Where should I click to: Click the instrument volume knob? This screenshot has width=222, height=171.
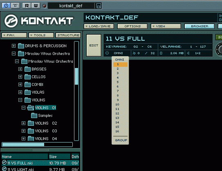(x=219, y=50)
